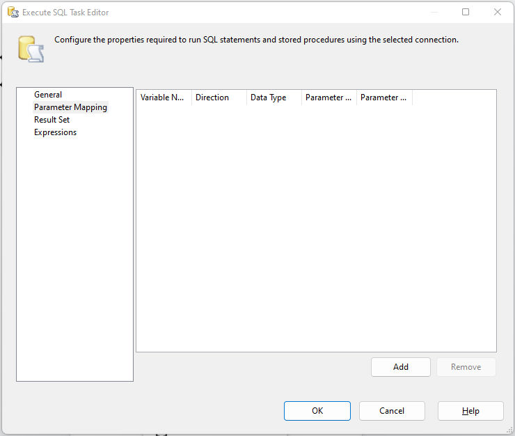Add a new parameter mapping

(x=401, y=367)
